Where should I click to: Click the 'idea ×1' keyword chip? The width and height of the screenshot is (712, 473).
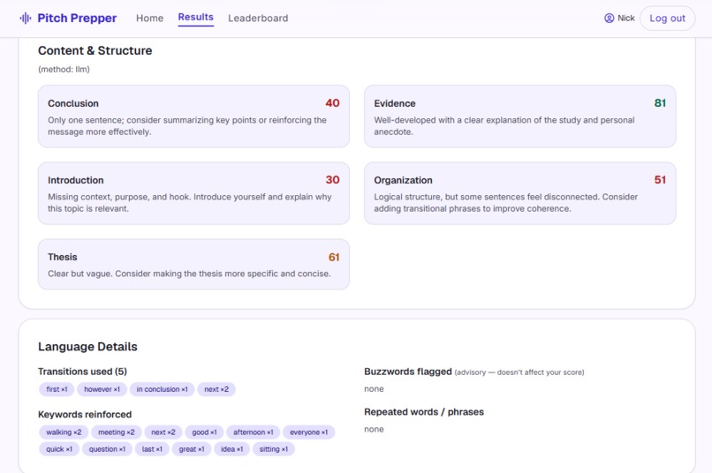click(232, 449)
